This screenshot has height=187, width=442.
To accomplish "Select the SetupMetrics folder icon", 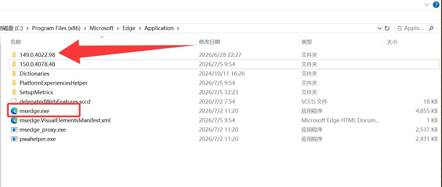I will coord(14,92).
